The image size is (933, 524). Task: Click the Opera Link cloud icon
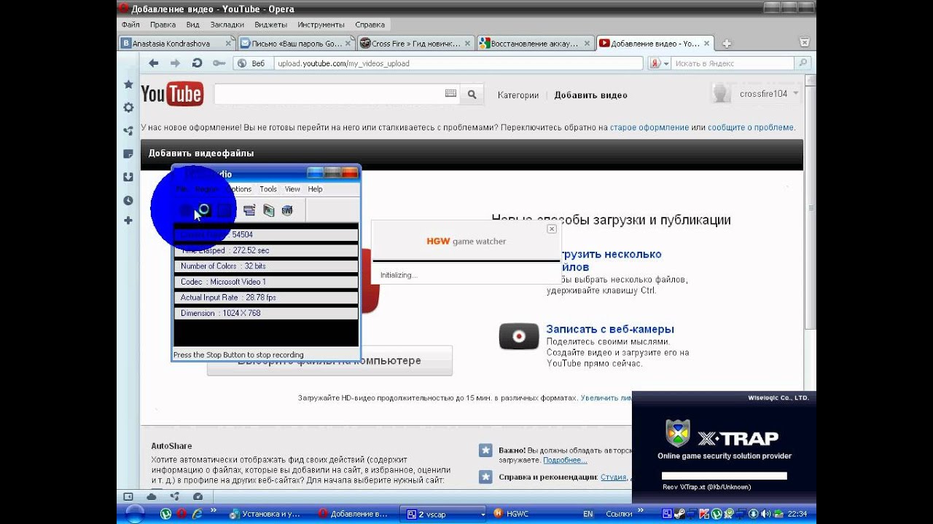coord(152,497)
